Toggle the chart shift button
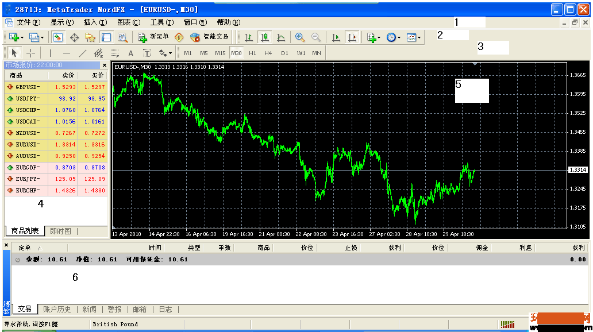Image resolution: width=593 pixels, height=332 pixels. [x=352, y=37]
